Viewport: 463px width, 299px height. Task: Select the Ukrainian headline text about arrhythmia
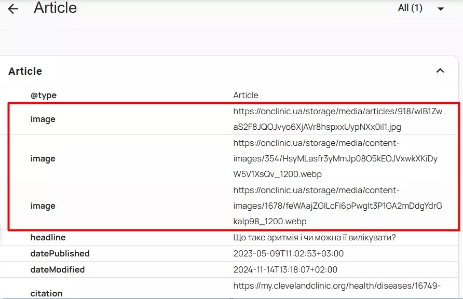pos(314,237)
